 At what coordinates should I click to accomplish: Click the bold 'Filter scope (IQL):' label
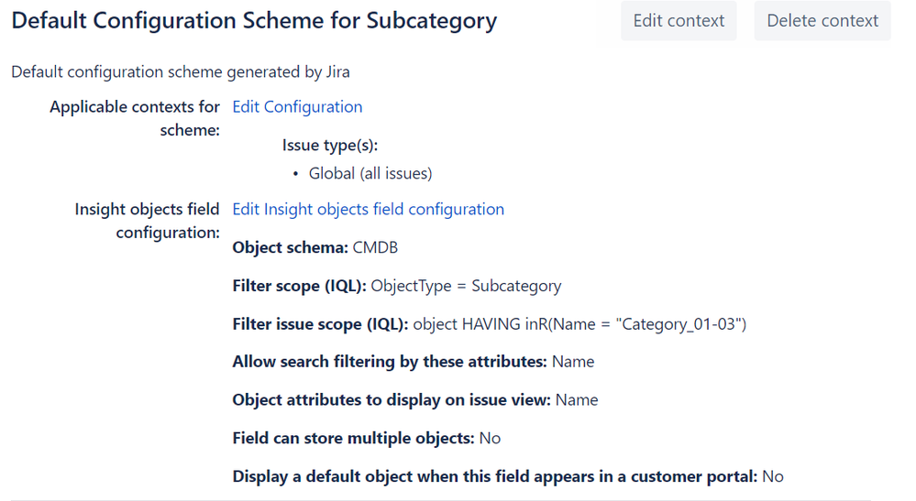tap(299, 287)
